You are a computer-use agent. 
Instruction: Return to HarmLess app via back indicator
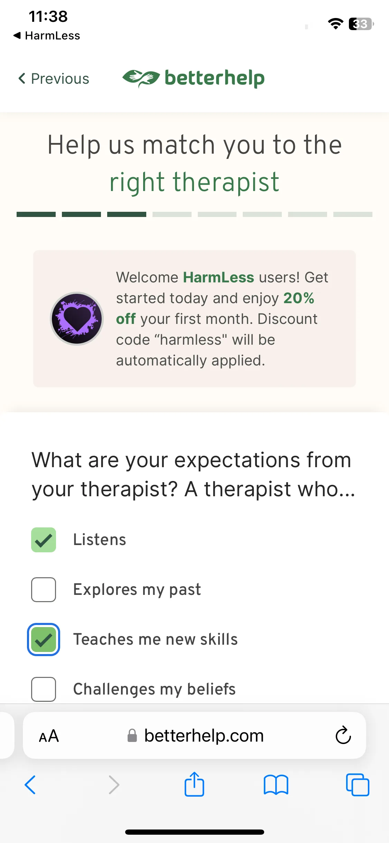(x=47, y=36)
